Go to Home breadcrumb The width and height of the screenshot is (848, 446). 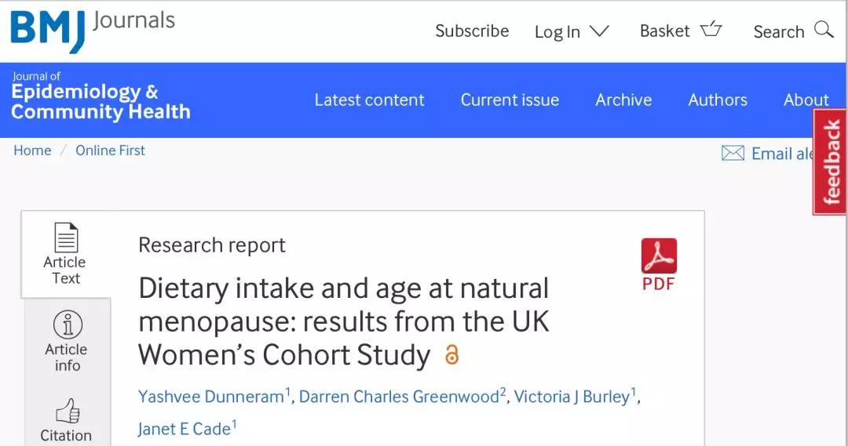coord(32,150)
